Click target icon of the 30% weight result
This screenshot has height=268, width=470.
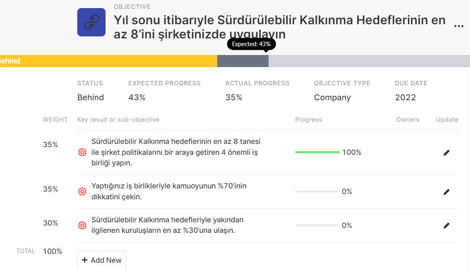coord(82,225)
